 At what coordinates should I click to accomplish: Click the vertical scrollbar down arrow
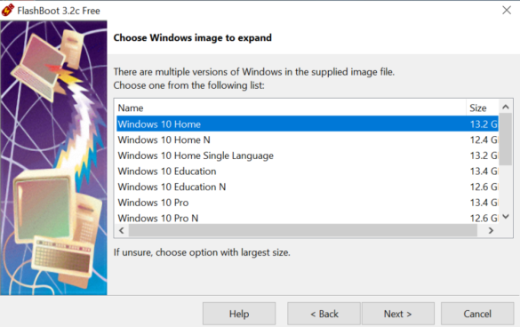click(x=506, y=217)
